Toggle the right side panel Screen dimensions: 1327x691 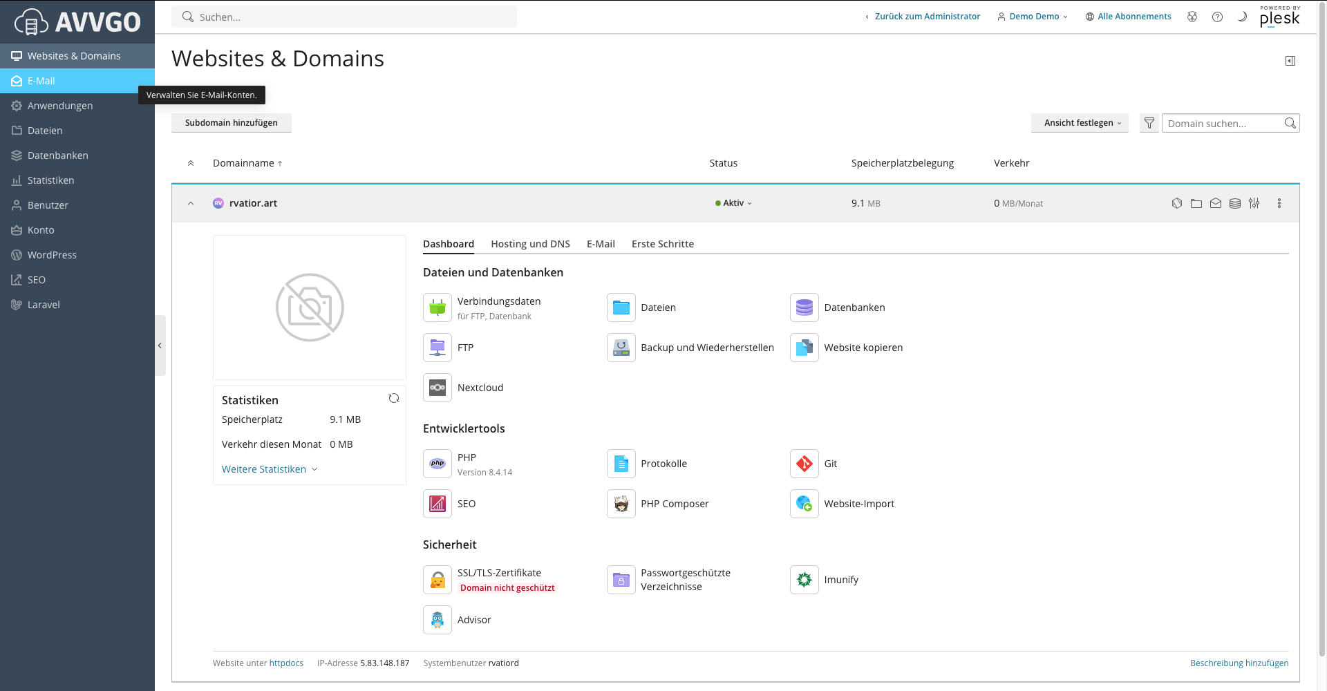point(1290,61)
